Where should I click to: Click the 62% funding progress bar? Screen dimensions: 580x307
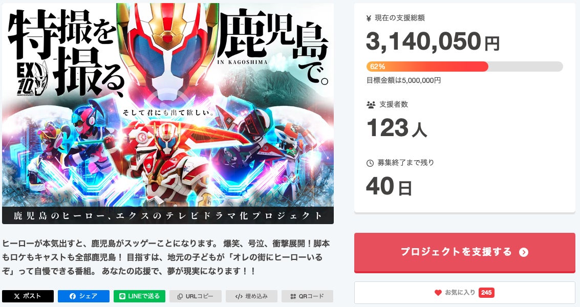point(465,67)
